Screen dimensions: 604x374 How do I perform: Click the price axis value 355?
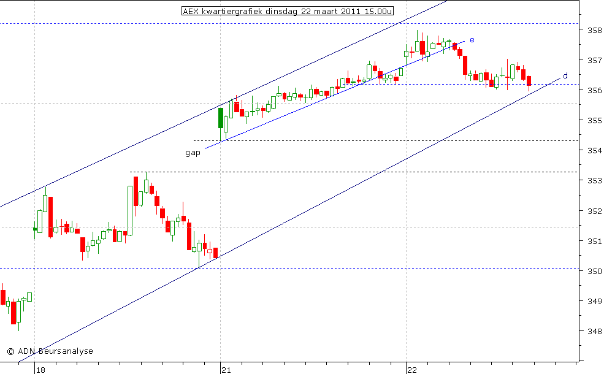[x=594, y=120]
